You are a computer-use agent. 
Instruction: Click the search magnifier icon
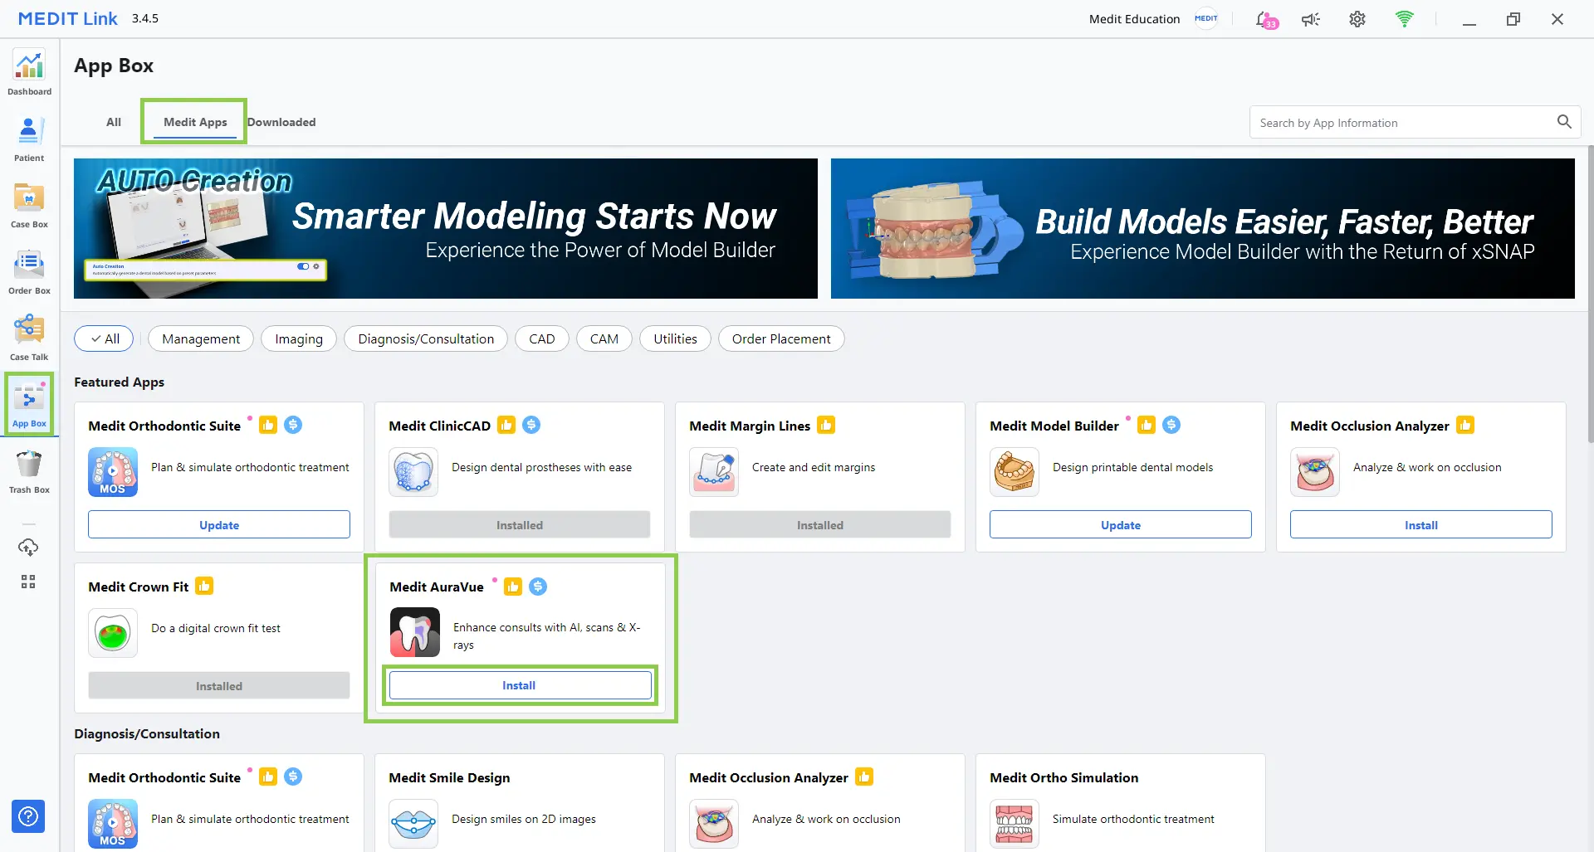1564,122
